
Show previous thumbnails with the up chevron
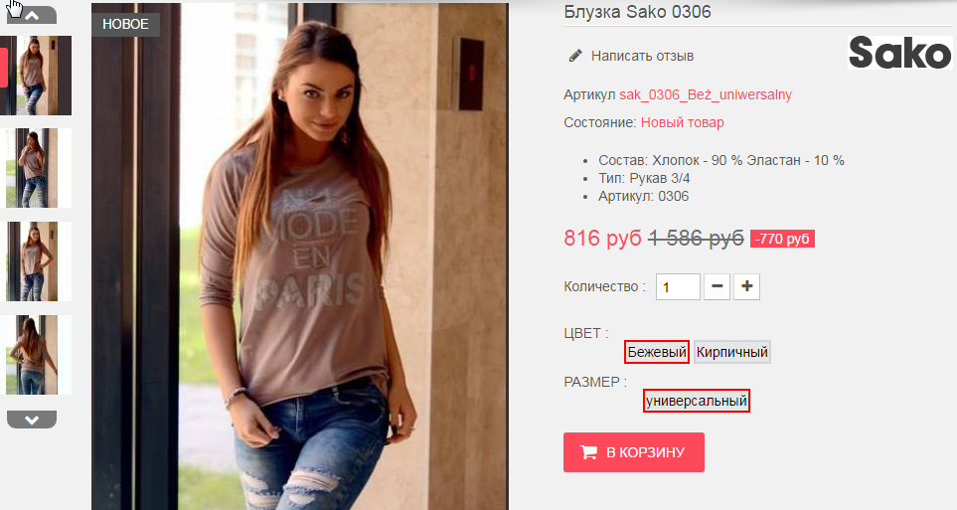click(x=32, y=15)
